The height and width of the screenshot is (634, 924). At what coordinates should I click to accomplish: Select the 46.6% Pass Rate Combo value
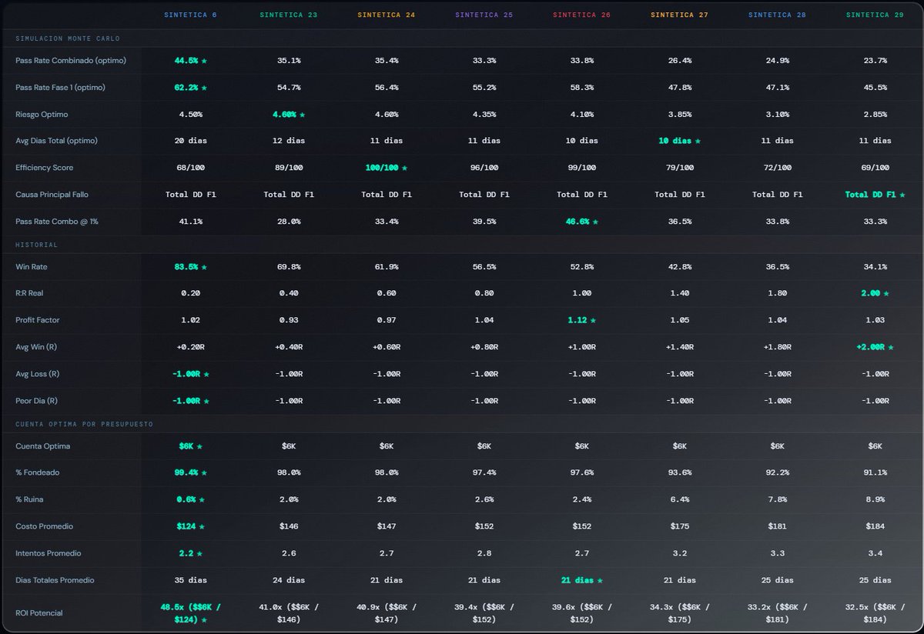[577, 222]
